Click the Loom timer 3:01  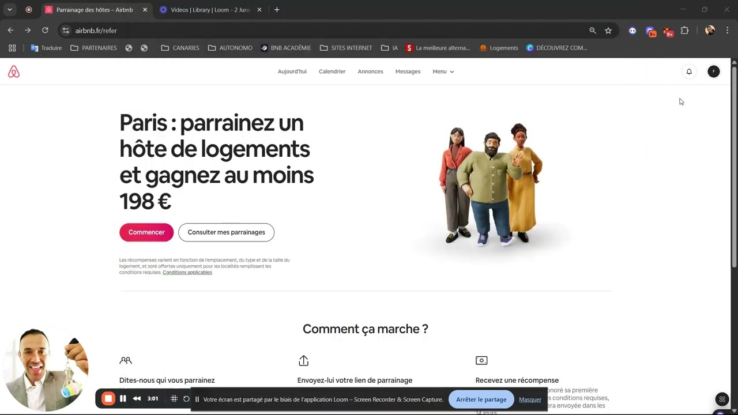(153, 399)
